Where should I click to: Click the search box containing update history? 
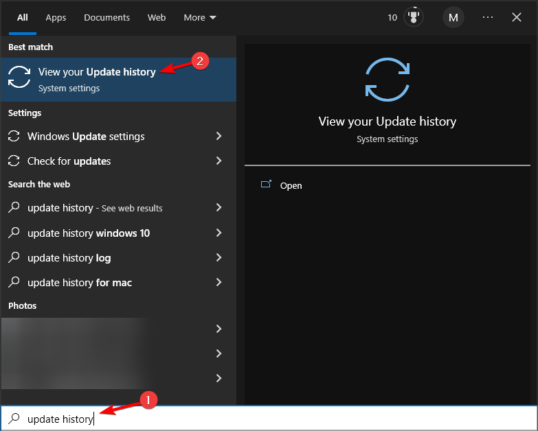[269, 419]
